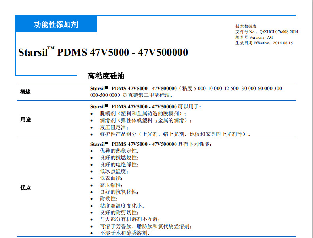Image resolution: width=313 pixels, height=238 pixels.
Task: Click the bullet "与大部分有机溶剂不互溶"
Action: pos(130,219)
